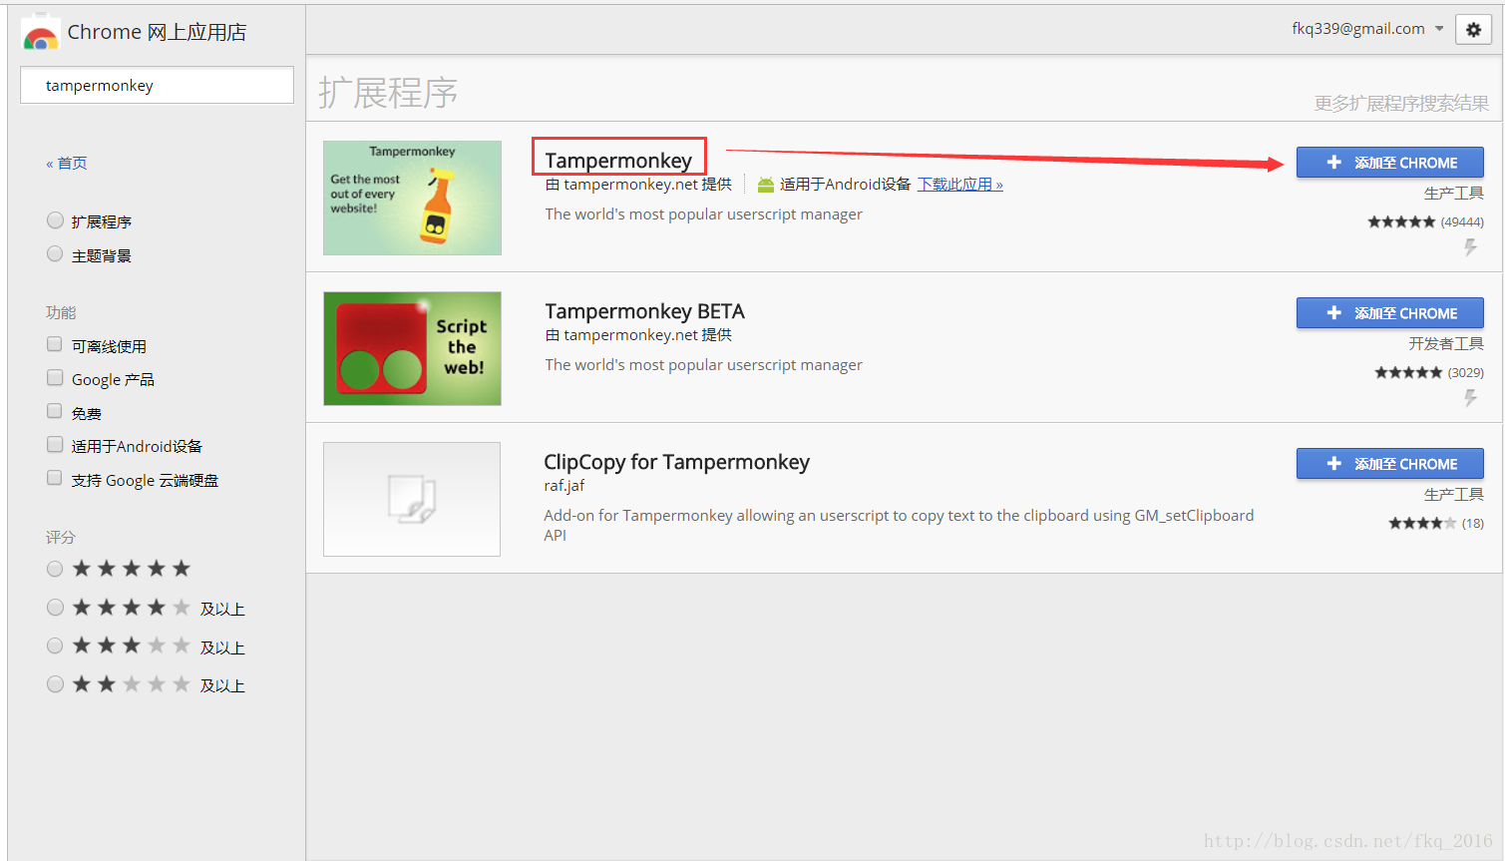Open the 下载此应用 link
The image size is (1505, 861).
point(959,185)
